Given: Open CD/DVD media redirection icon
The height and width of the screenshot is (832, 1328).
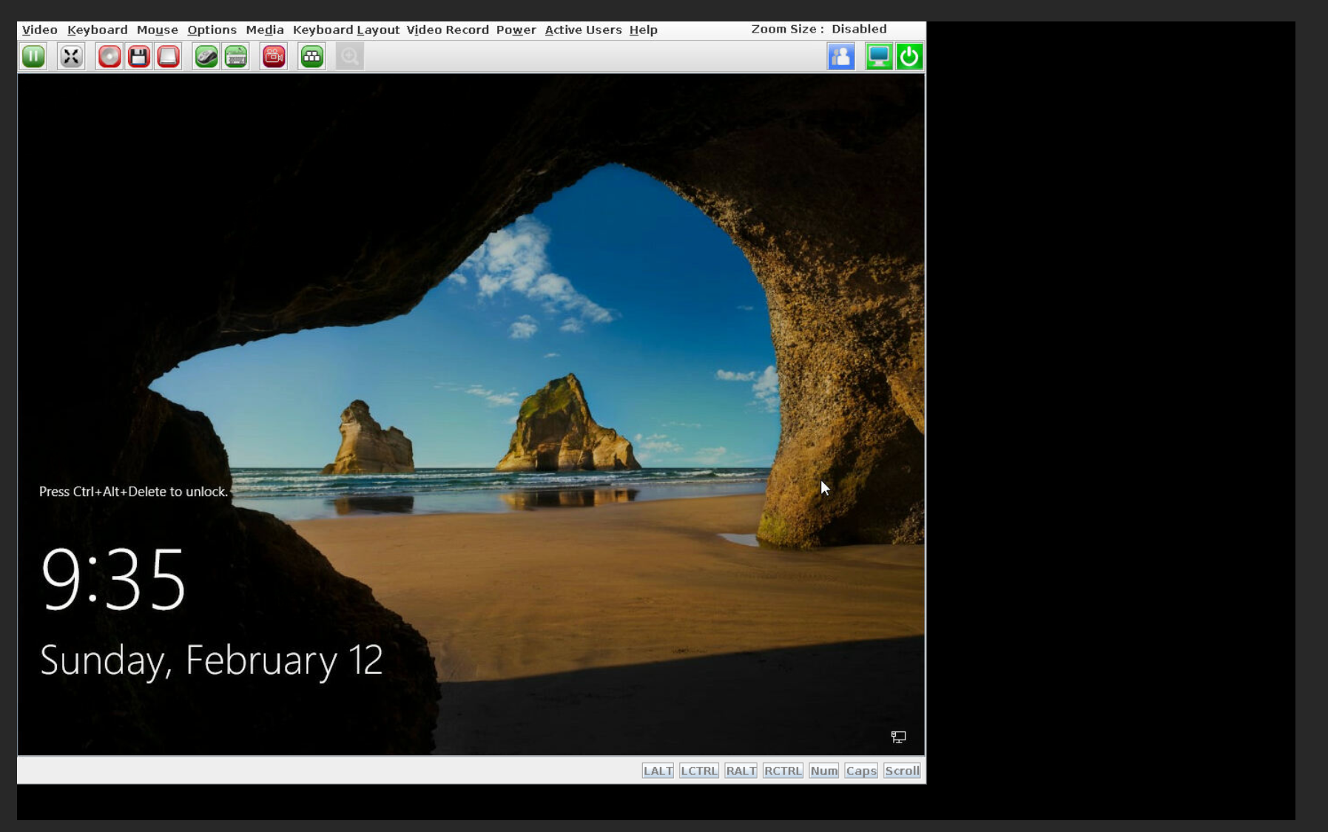Looking at the screenshot, I should point(109,57).
